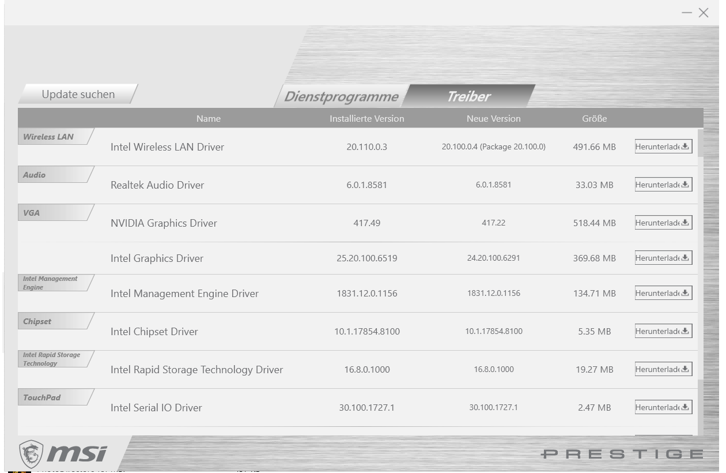The image size is (726, 473).
Task: Download Intel Rapid Storage Technology Driver
Action: click(663, 369)
